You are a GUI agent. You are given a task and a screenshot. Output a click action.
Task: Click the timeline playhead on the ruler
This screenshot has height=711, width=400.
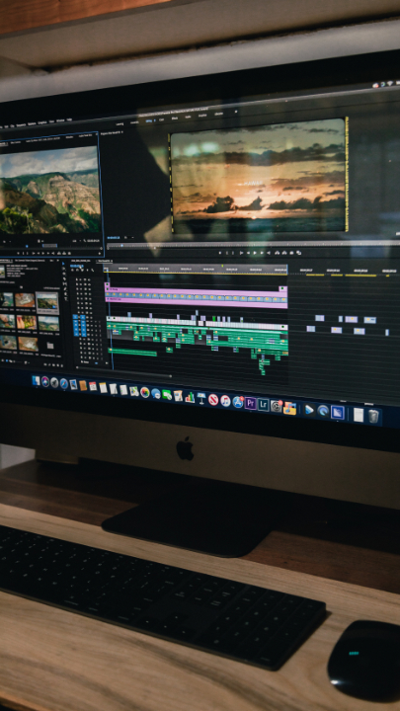(107, 270)
